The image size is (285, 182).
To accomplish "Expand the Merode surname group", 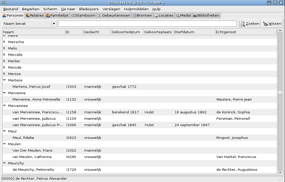I will [4, 67].
